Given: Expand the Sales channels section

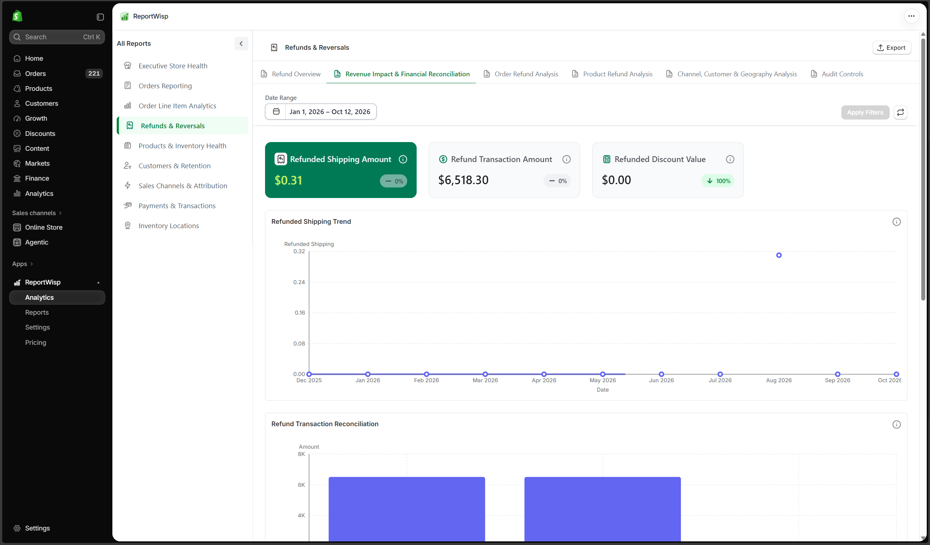Looking at the screenshot, I should coord(37,213).
